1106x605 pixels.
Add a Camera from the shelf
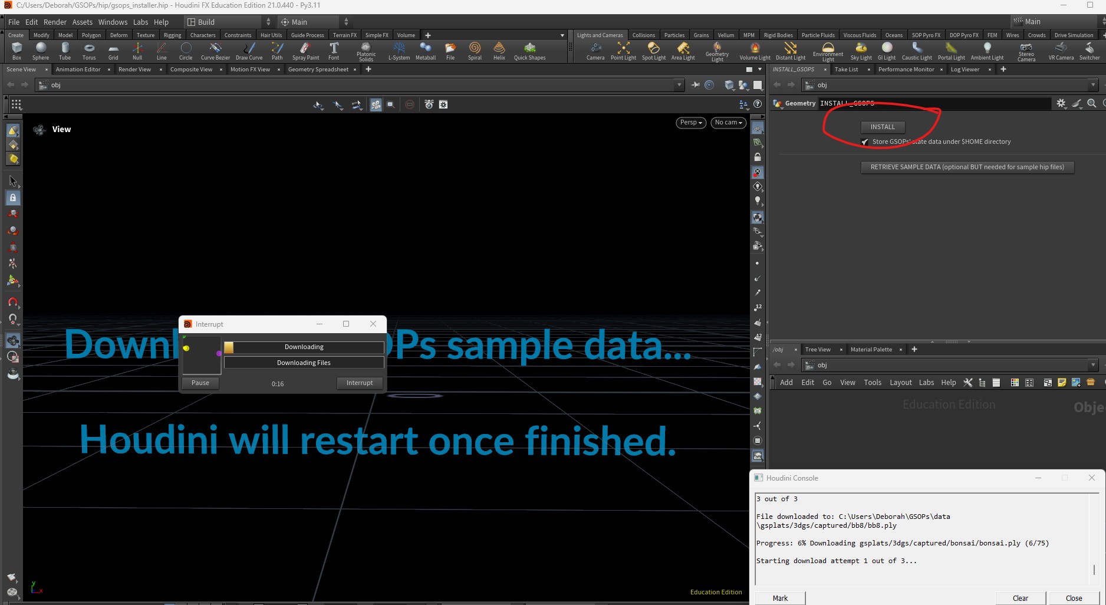pyautogui.click(x=595, y=51)
